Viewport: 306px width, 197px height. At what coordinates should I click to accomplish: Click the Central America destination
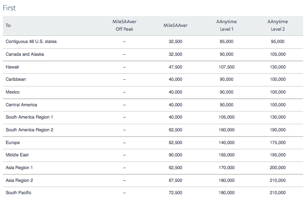(21, 105)
